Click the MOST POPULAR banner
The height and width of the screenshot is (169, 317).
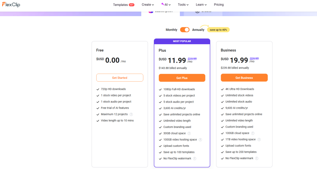(x=182, y=41)
